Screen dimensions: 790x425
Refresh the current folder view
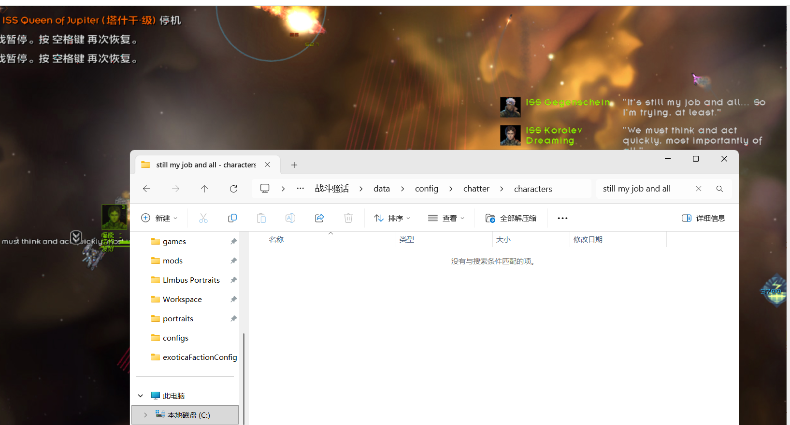(x=233, y=189)
